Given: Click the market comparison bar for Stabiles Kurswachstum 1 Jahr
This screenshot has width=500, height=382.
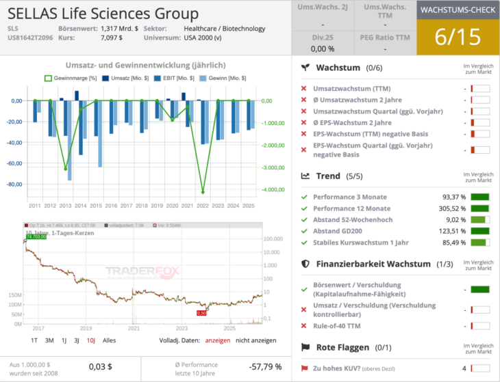Looking at the screenshot, I should tap(480, 243).
